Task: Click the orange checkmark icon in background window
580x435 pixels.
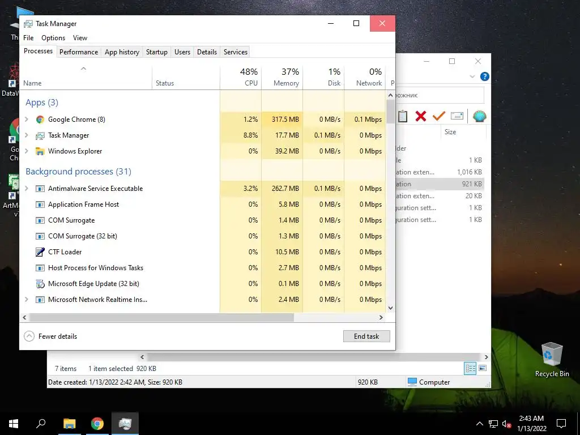Action: (x=439, y=116)
